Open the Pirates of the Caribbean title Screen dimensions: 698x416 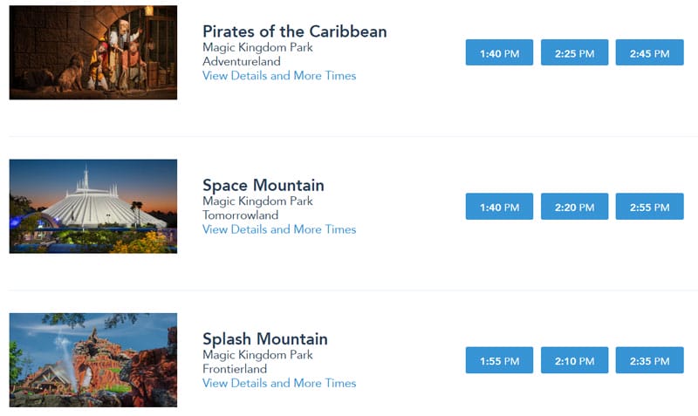point(295,31)
